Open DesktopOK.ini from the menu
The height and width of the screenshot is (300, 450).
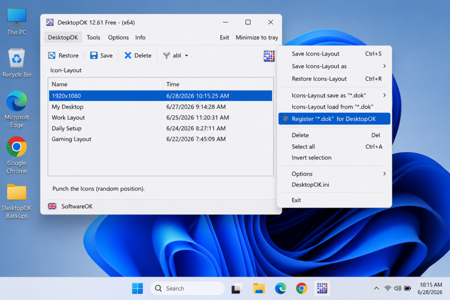(x=334, y=184)
